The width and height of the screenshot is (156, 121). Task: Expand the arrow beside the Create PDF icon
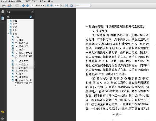coord(12,5)
